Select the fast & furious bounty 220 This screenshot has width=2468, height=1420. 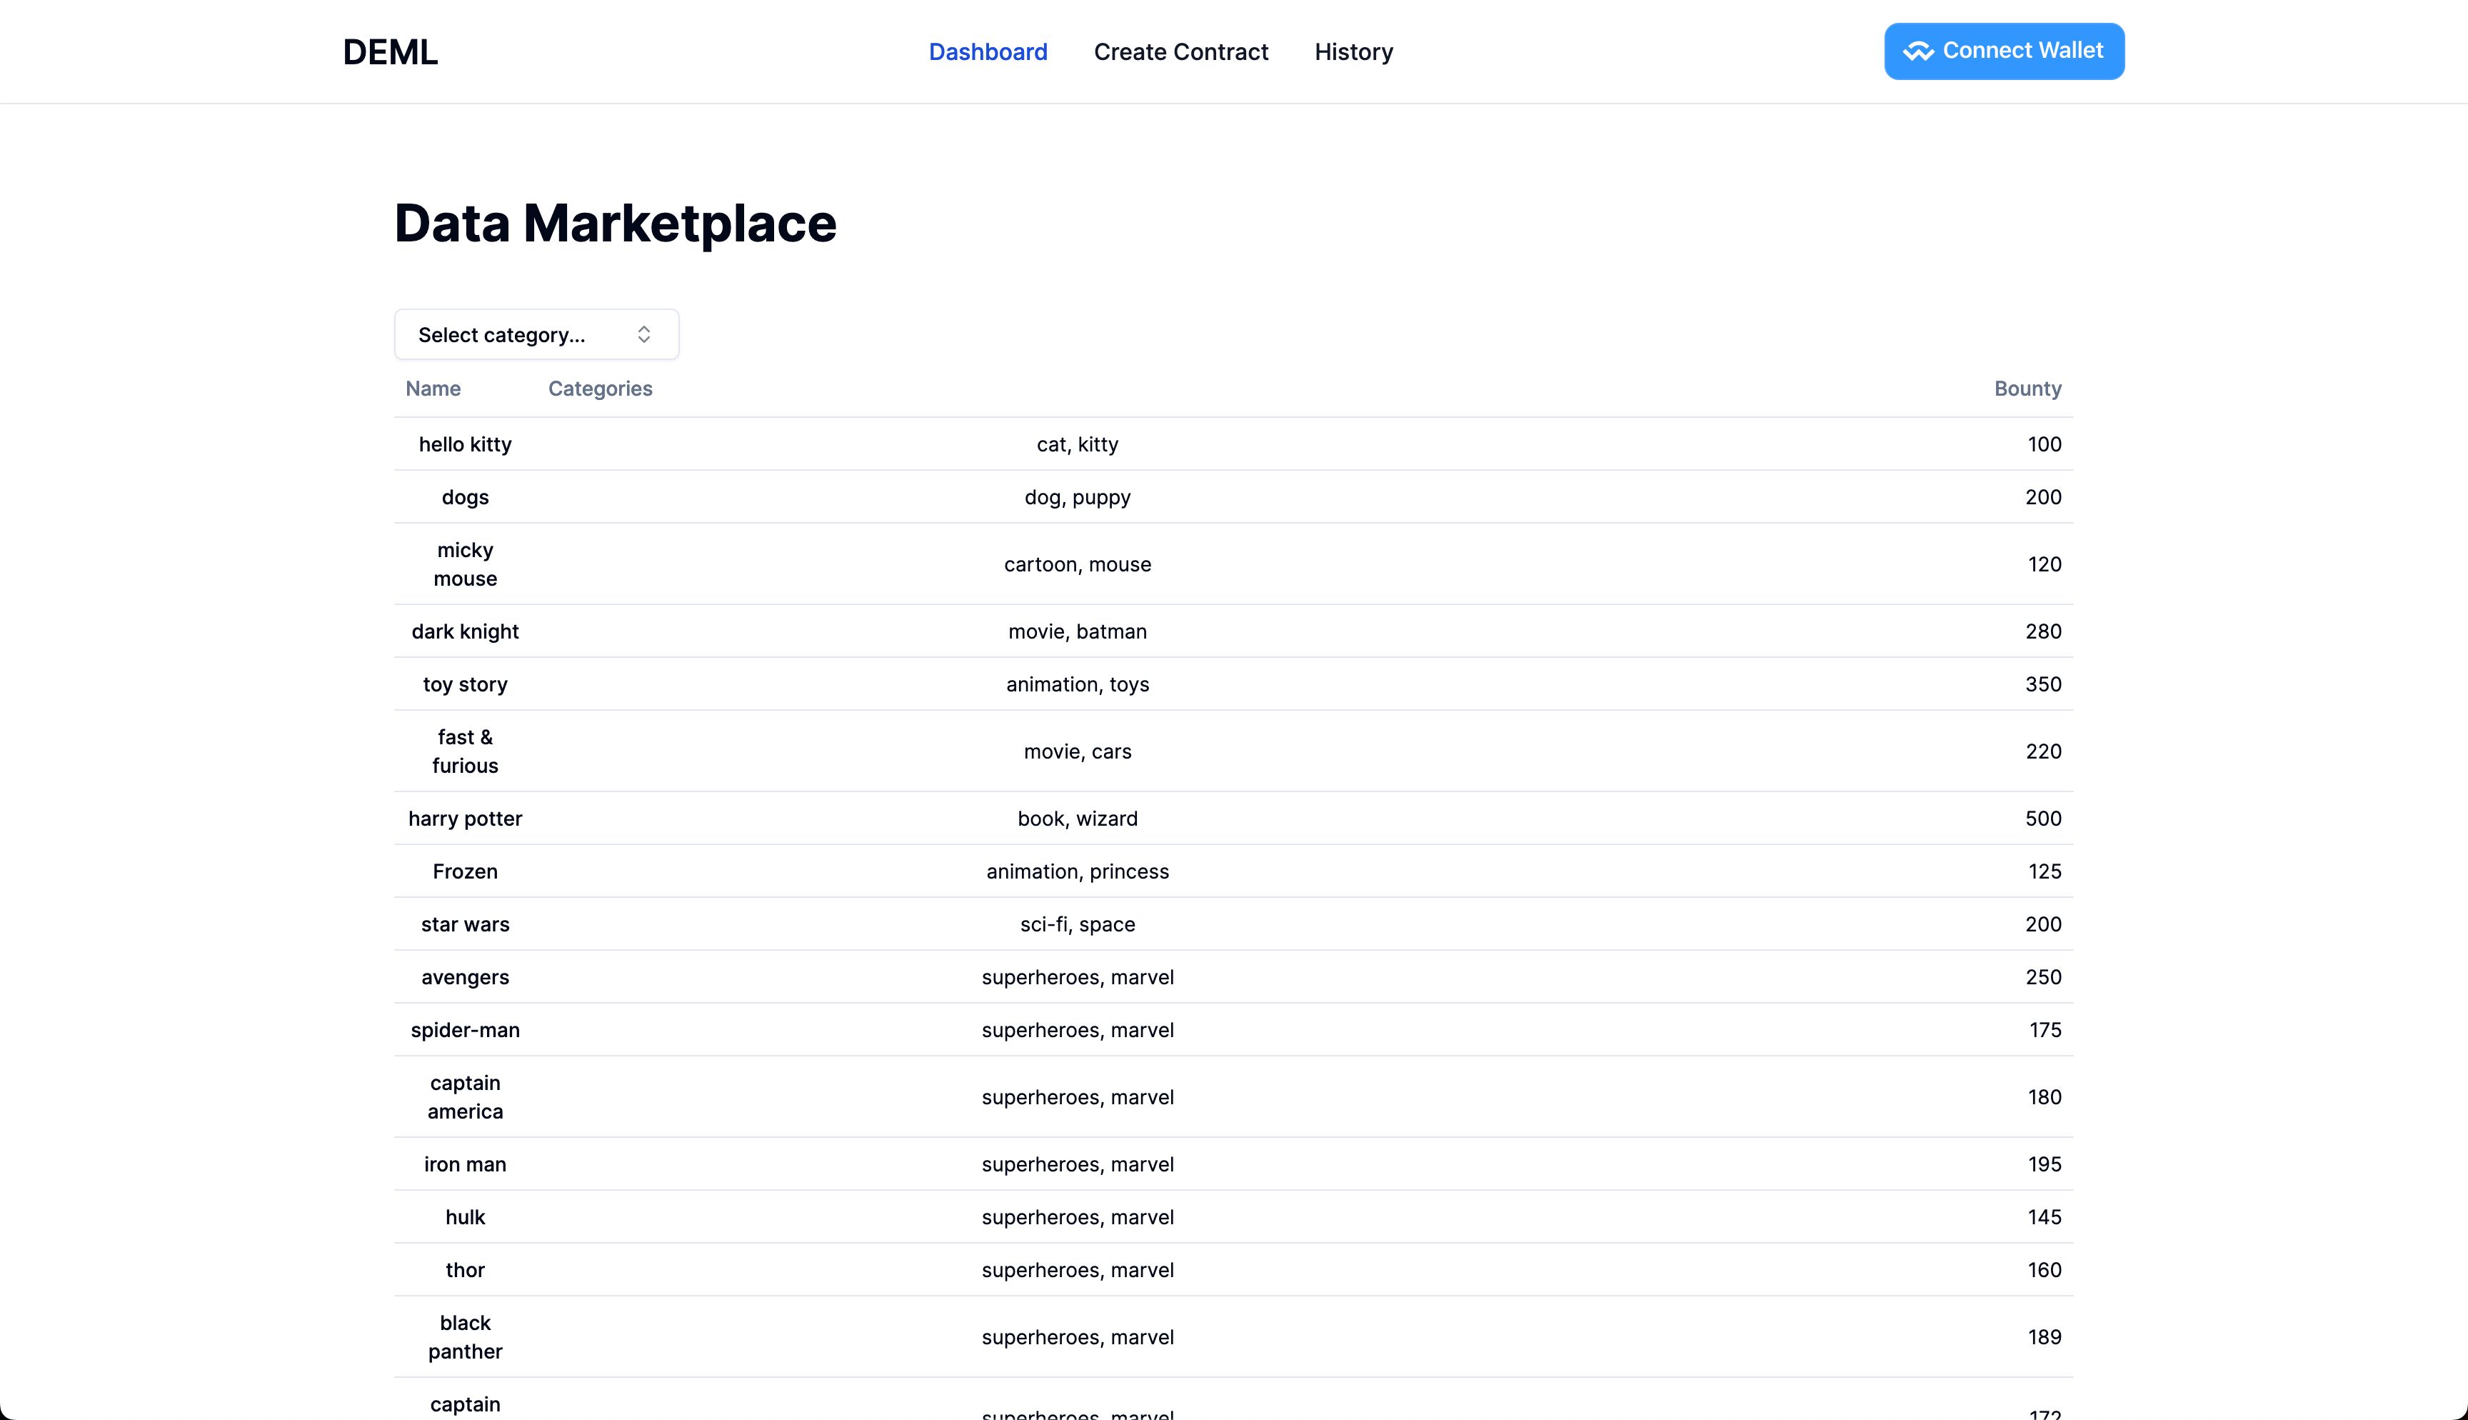pos(2043,751)
